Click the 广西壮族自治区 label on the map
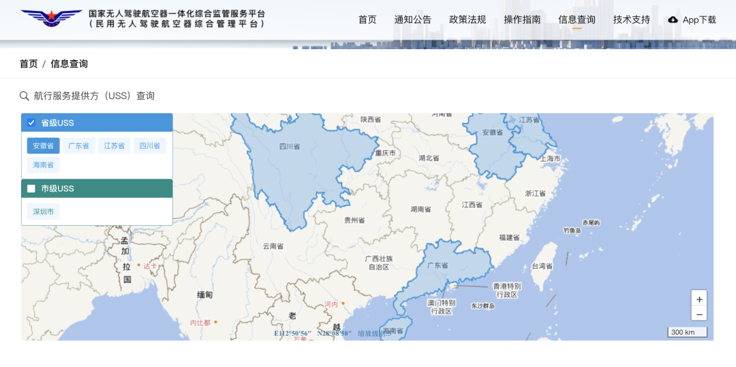The height and width of the screenshot is (367, 736). click(379, 263)
